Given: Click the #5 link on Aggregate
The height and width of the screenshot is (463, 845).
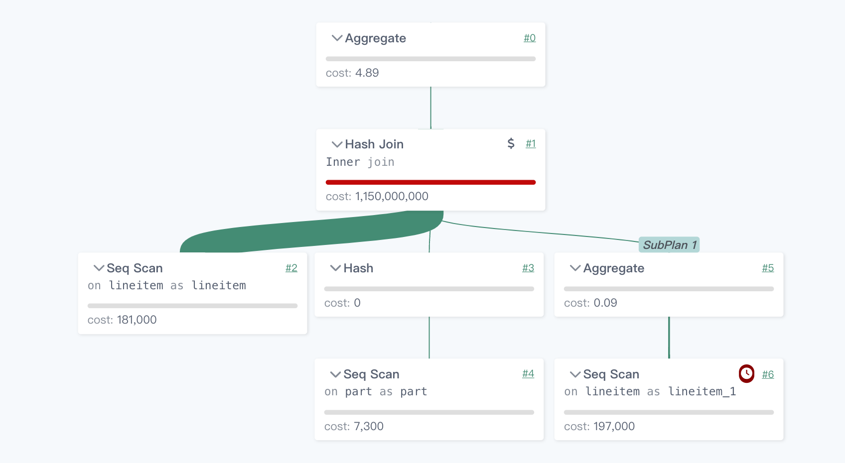Looking at the screenshot, I should pyautogui.click(x=767, y=268).
